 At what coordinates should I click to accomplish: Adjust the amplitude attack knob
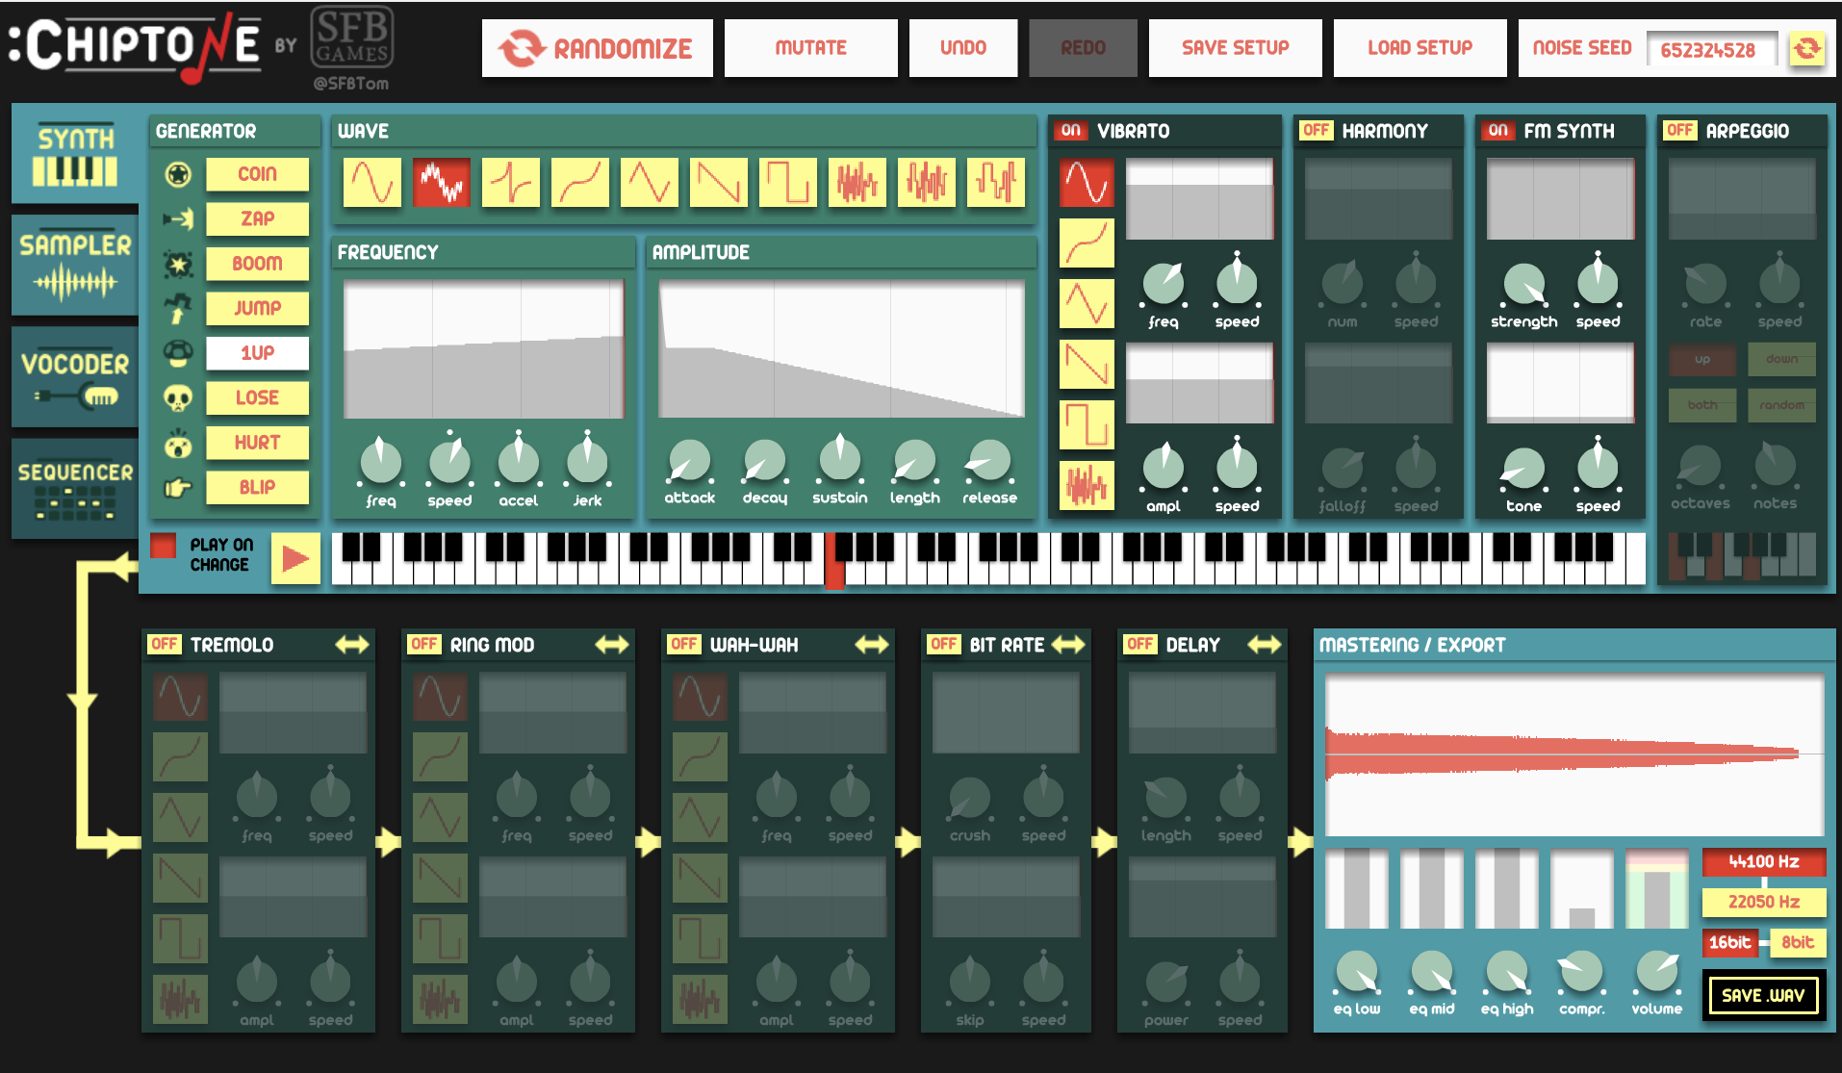click(689, 461)
